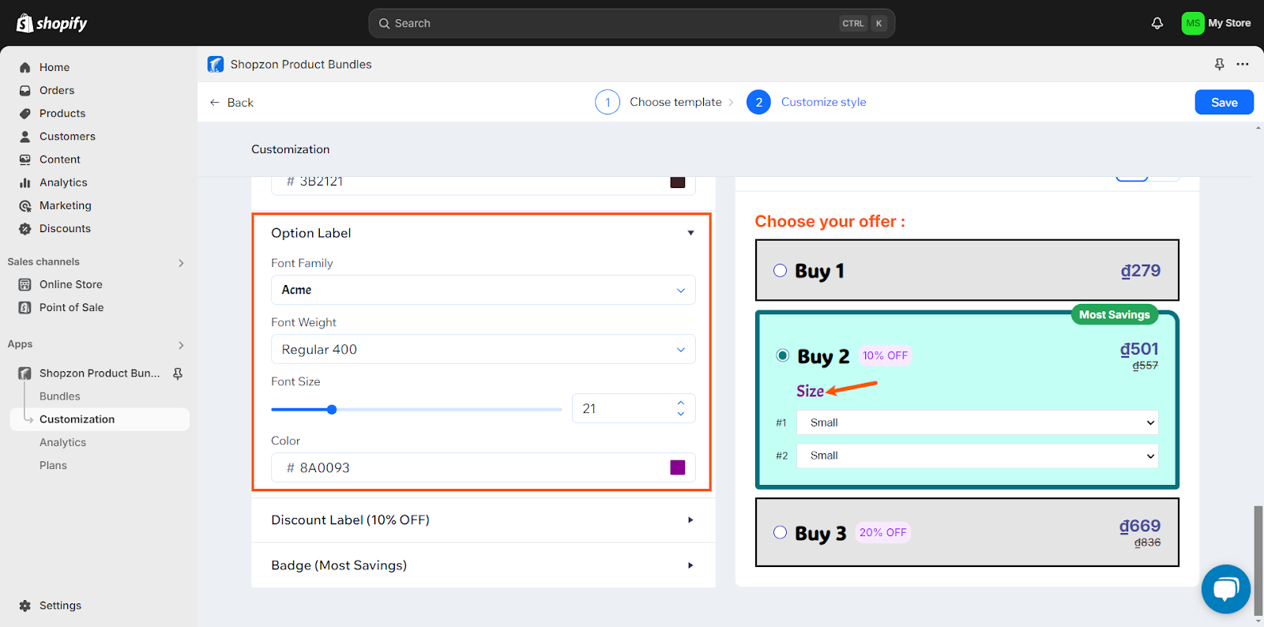Viewport: 1264px width, 627px height.
Task: Collapse the Option Label section
Action: (x=690, y=233)
